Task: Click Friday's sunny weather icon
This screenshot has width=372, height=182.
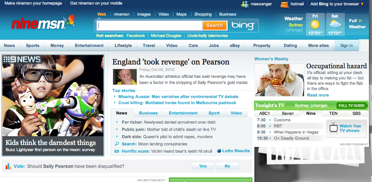Action: (x=315, y=25)
